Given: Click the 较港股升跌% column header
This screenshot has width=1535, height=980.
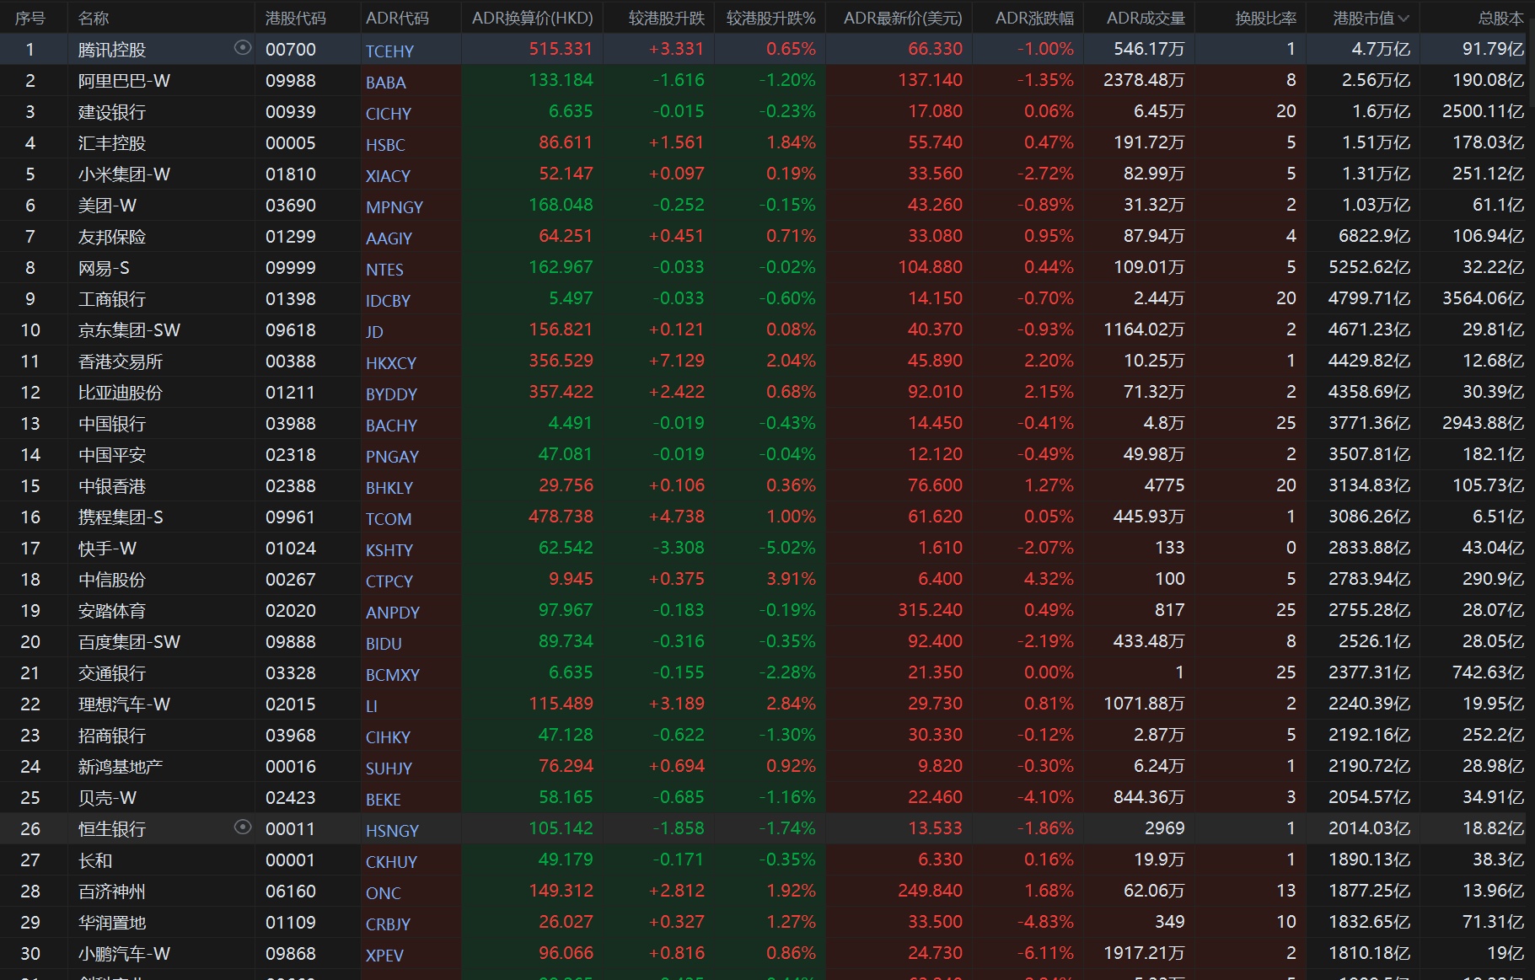Looking at the screenshot, I should point(770,18).
